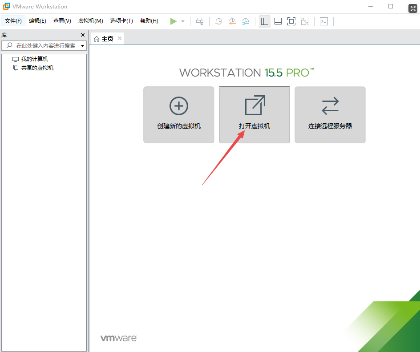420x352 pixels.
Task: Open the 虚拟机(M) menu
Action: (90, 21)
